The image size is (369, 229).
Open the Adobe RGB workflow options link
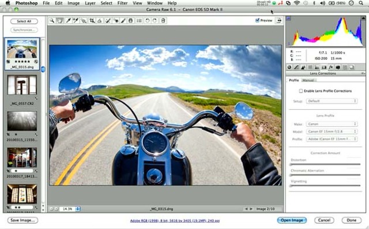(x=175, y=221)
